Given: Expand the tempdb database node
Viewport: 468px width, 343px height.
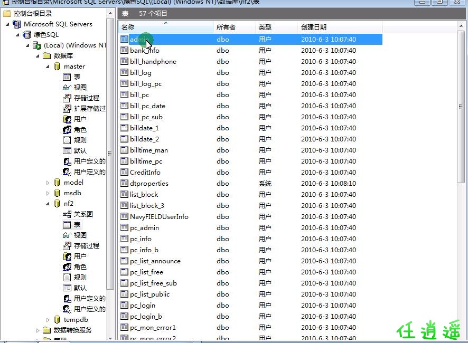Looking at the screenshot, I should 48,320.
